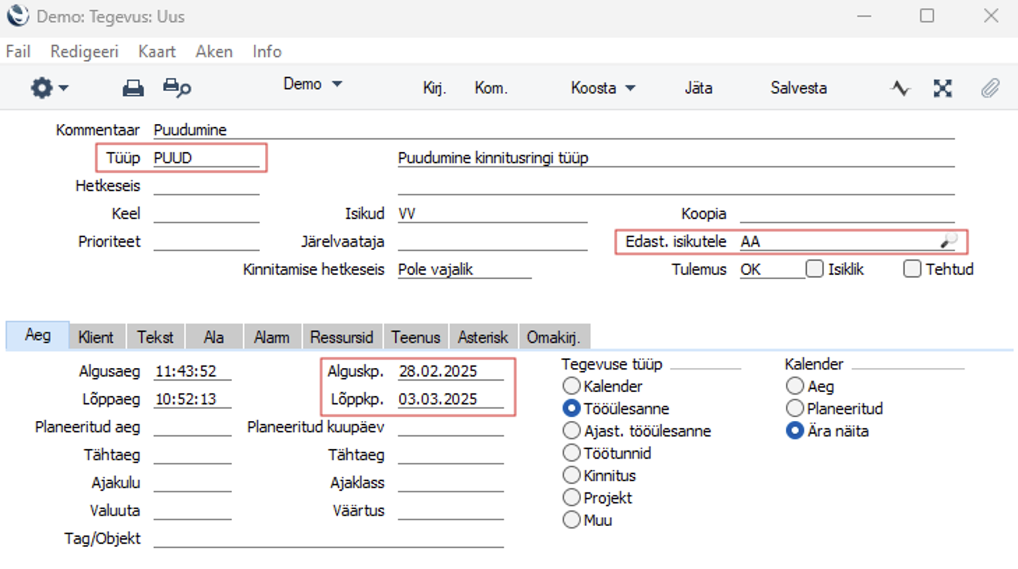
Task: Open the Koosta dropdown menu
Action: (x=603, y=88)
